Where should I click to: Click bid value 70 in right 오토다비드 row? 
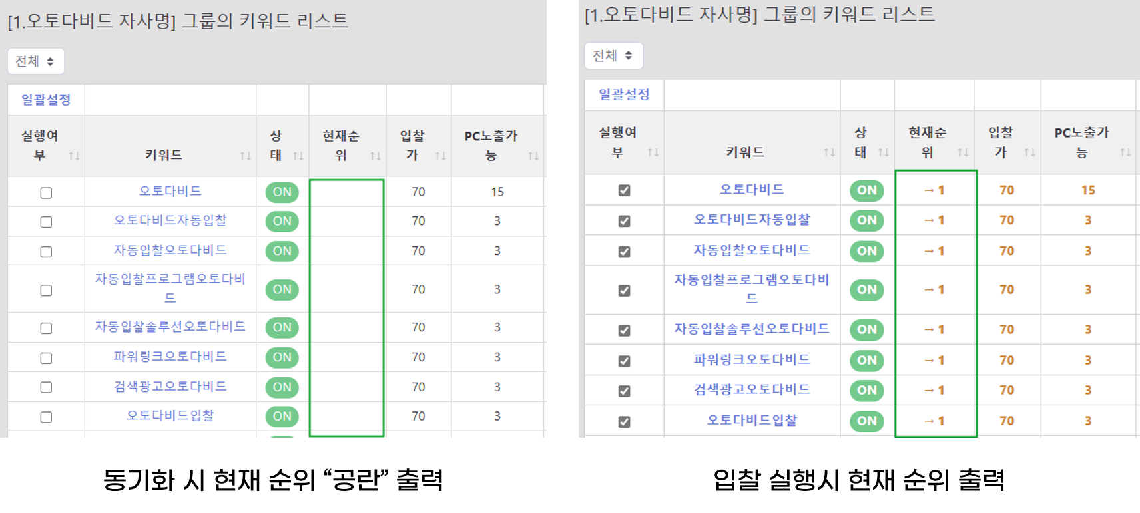(1006, 190)
